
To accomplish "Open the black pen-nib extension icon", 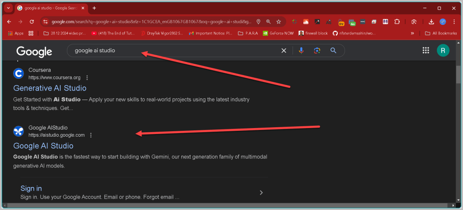I will 317,22.
